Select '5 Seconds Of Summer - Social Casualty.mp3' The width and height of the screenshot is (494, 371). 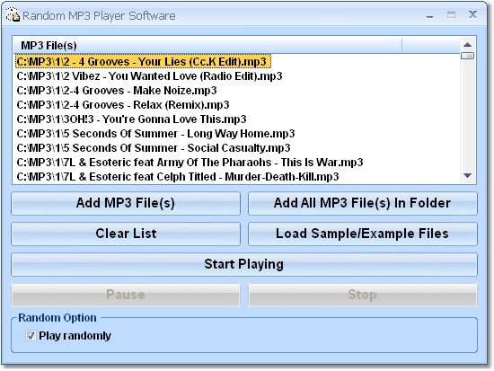tap(154, 148)
